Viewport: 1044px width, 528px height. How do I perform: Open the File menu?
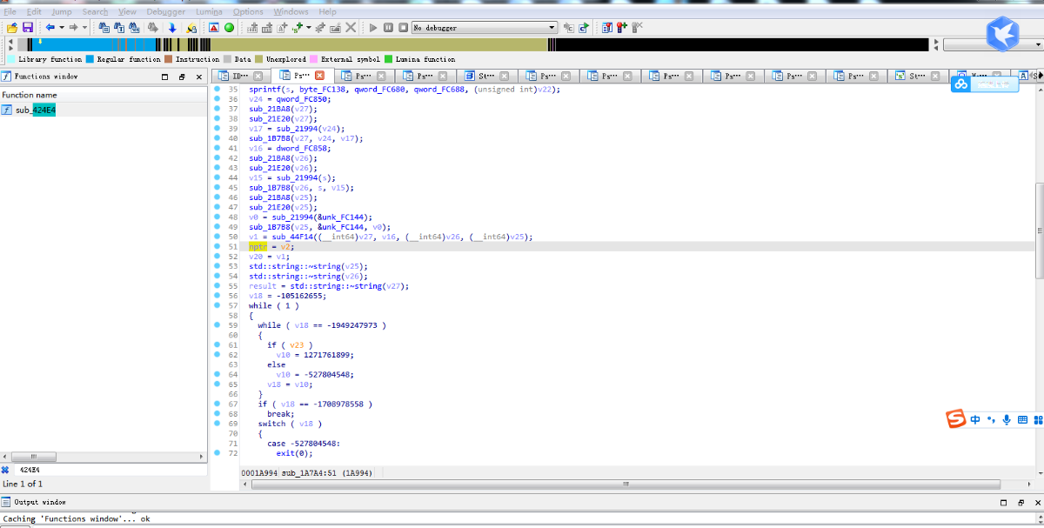point(10,12)
